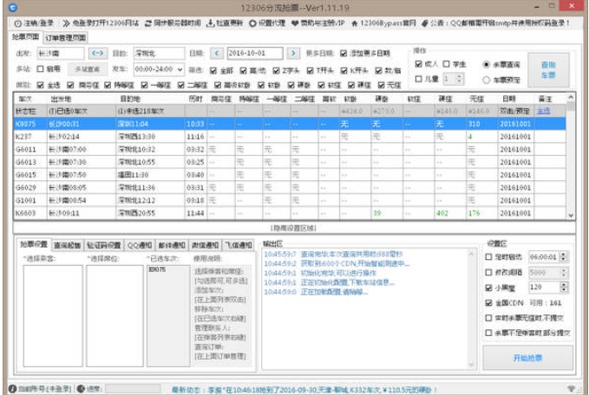589x395 pixels.
Task: Open the QQ通知 tab
Action: click(x=140, y=245)
